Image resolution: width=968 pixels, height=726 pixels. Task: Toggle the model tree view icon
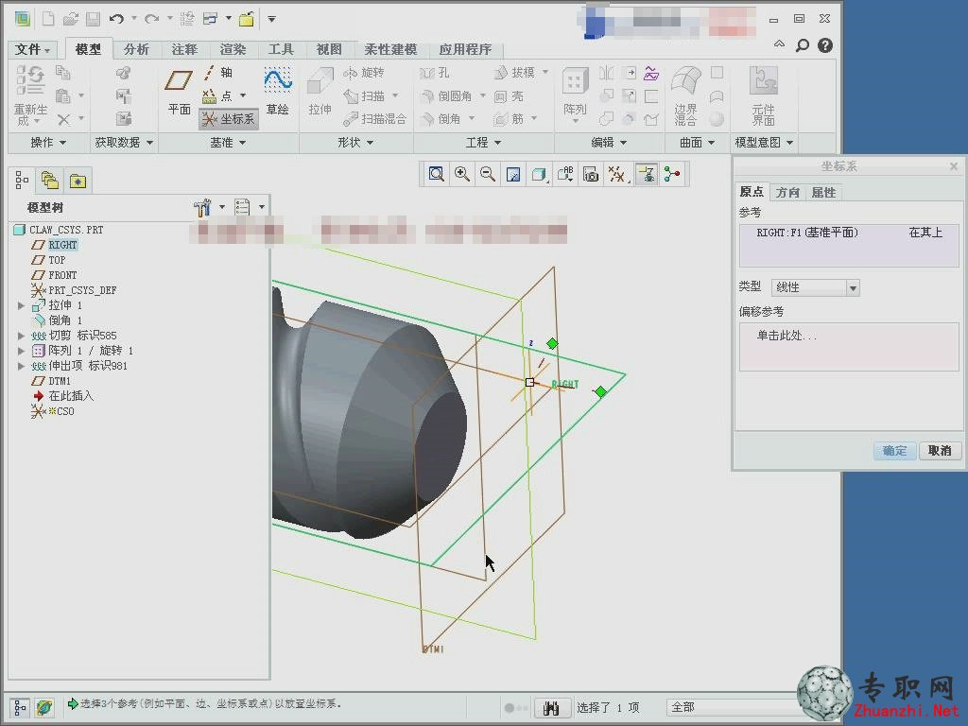(x=22, y=181)
